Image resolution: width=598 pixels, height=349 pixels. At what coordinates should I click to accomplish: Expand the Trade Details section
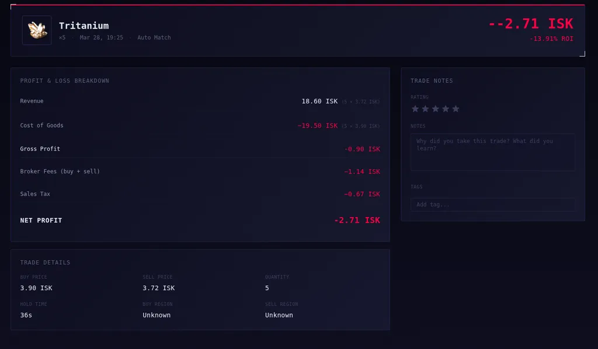44,262
